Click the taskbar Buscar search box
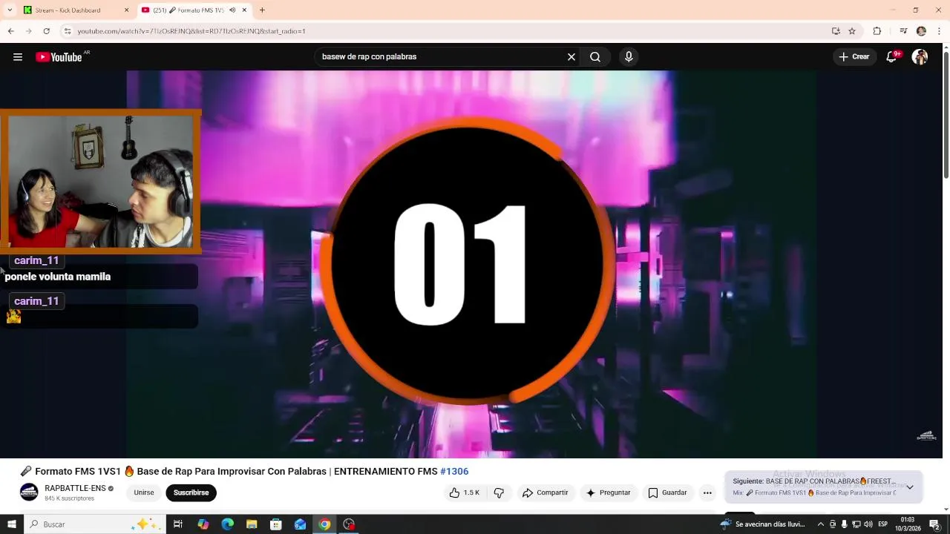 pyautogui.click(x=94, y=524)
